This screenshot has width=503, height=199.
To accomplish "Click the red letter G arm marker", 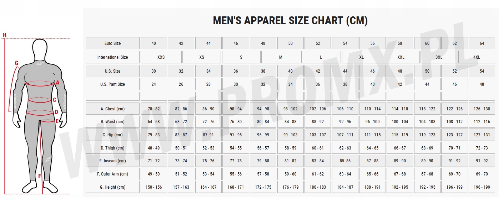I will pos(16,63).
